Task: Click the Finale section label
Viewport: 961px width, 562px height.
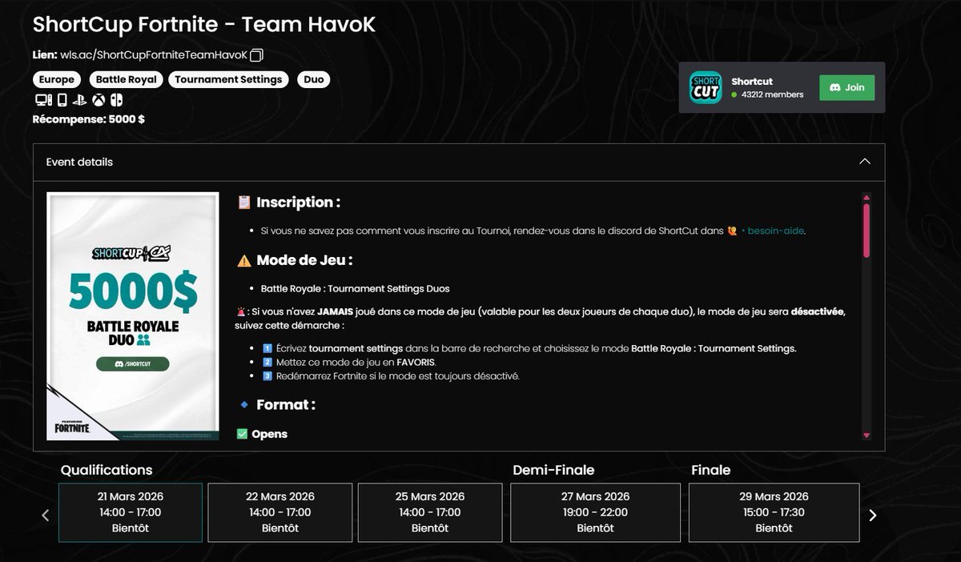Action: click(x=710, y=470)
